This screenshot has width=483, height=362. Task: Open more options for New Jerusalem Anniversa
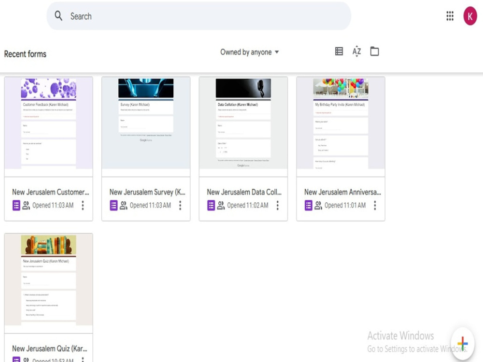click(x=375, y=205)
